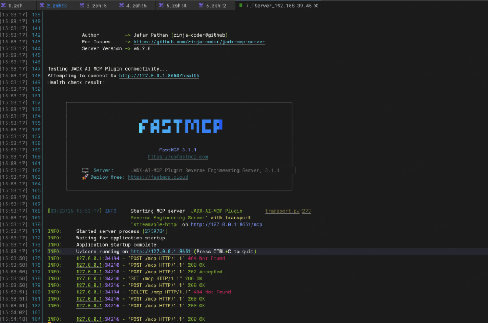Open the fastmcp.cloud deploy link
The width and height of the screenshot is (488, 323).
tap(158, 177)
